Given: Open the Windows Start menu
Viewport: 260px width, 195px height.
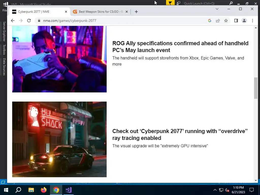Looking at the screenshot, I should tap(6, 190).
